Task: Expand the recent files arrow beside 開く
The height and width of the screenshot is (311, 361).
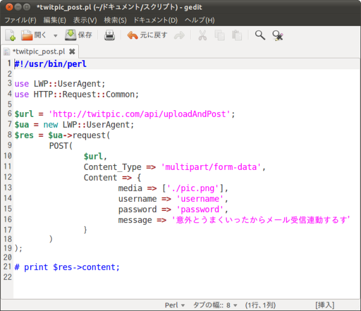Action: point(55,36)
